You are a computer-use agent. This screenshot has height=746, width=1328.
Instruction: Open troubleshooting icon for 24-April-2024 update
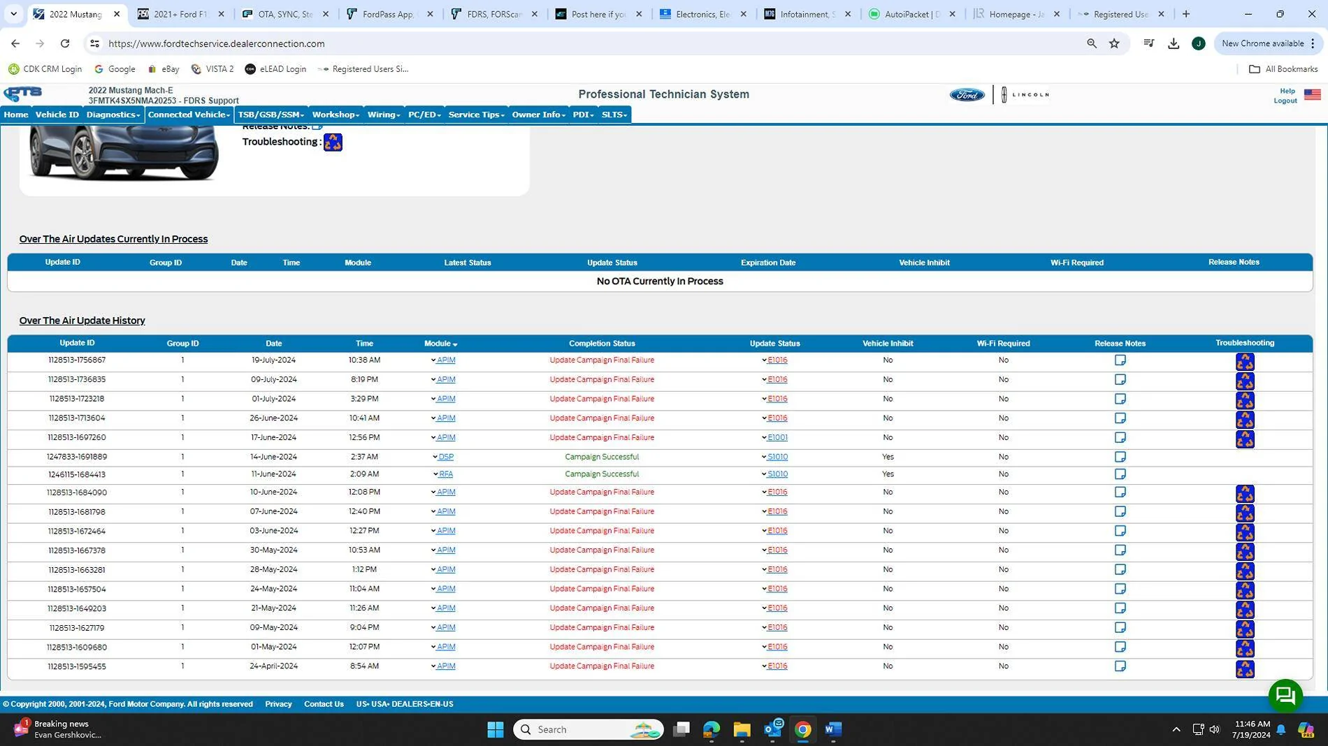click(x=1245, y=668)
